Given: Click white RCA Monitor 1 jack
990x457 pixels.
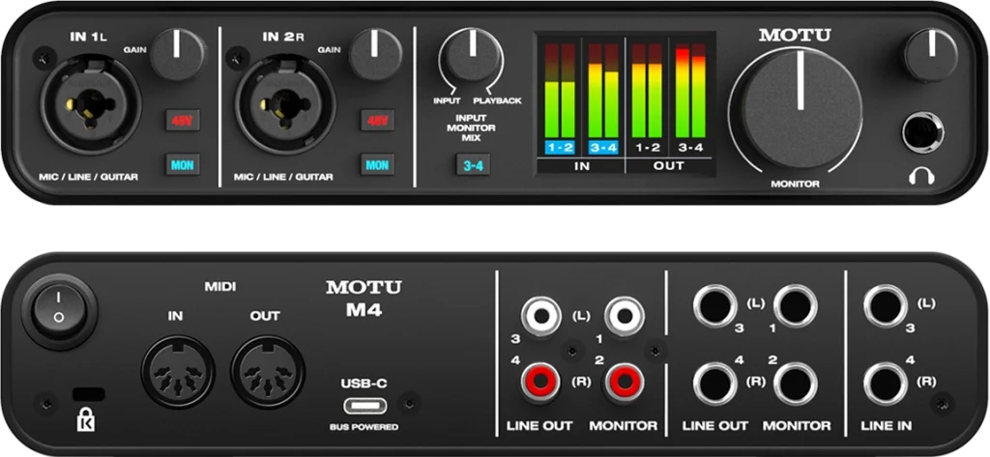Looking at the screenshot, I should click(x=626, y=315).
